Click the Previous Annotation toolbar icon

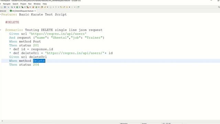(56, 7)
